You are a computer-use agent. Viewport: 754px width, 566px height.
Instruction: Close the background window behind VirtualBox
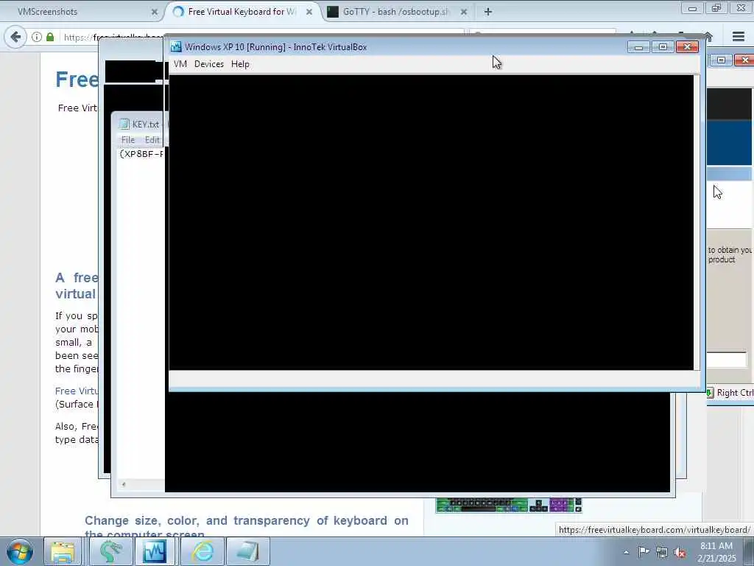744,60
